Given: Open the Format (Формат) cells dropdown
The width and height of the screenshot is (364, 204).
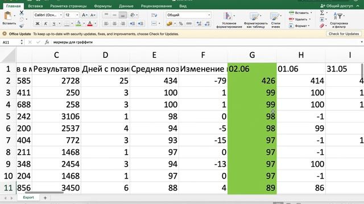Looking at the screenshot, I should tap(300, 25).
